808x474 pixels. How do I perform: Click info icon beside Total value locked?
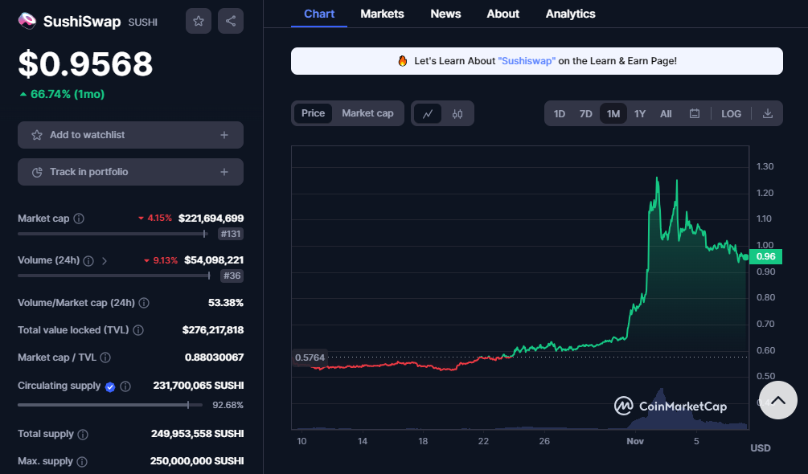[138, 330]
